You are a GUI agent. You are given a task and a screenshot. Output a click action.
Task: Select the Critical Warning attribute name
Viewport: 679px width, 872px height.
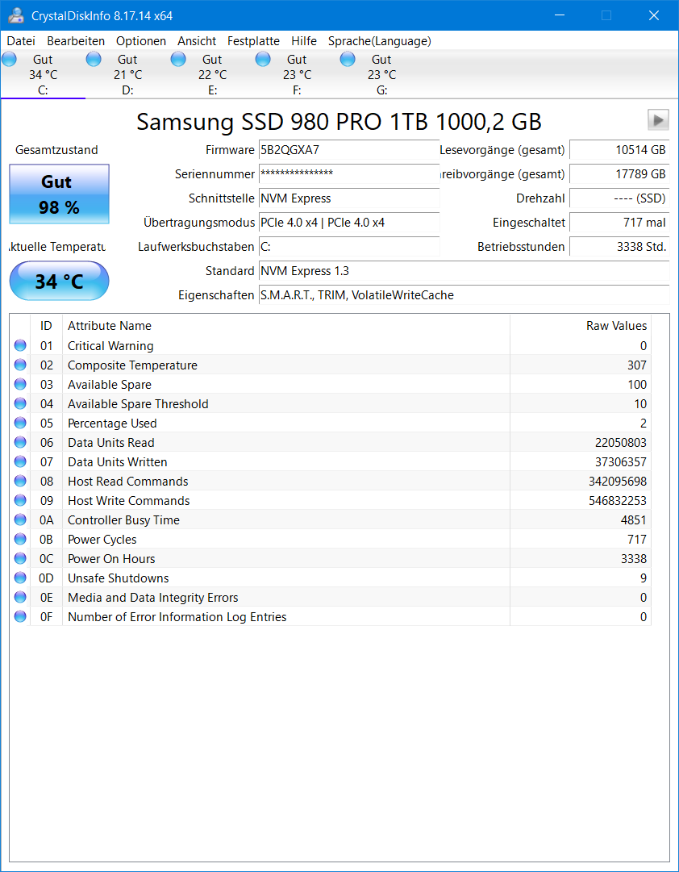(x=110, y=345)
